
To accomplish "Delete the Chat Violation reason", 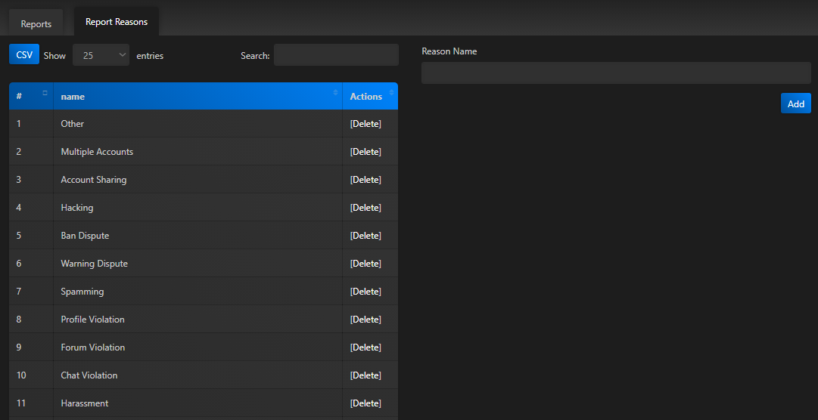I will 365,375.
